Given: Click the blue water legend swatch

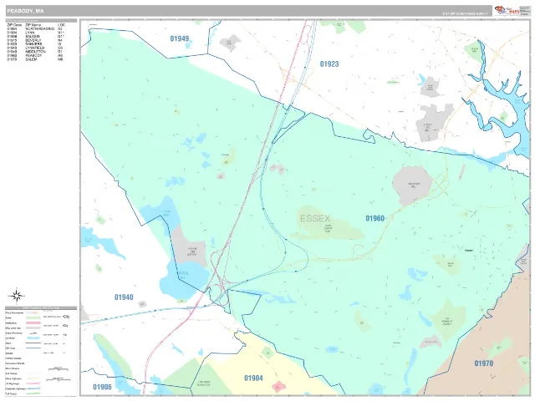Looking at the screenshot, I should coord(33,338).
